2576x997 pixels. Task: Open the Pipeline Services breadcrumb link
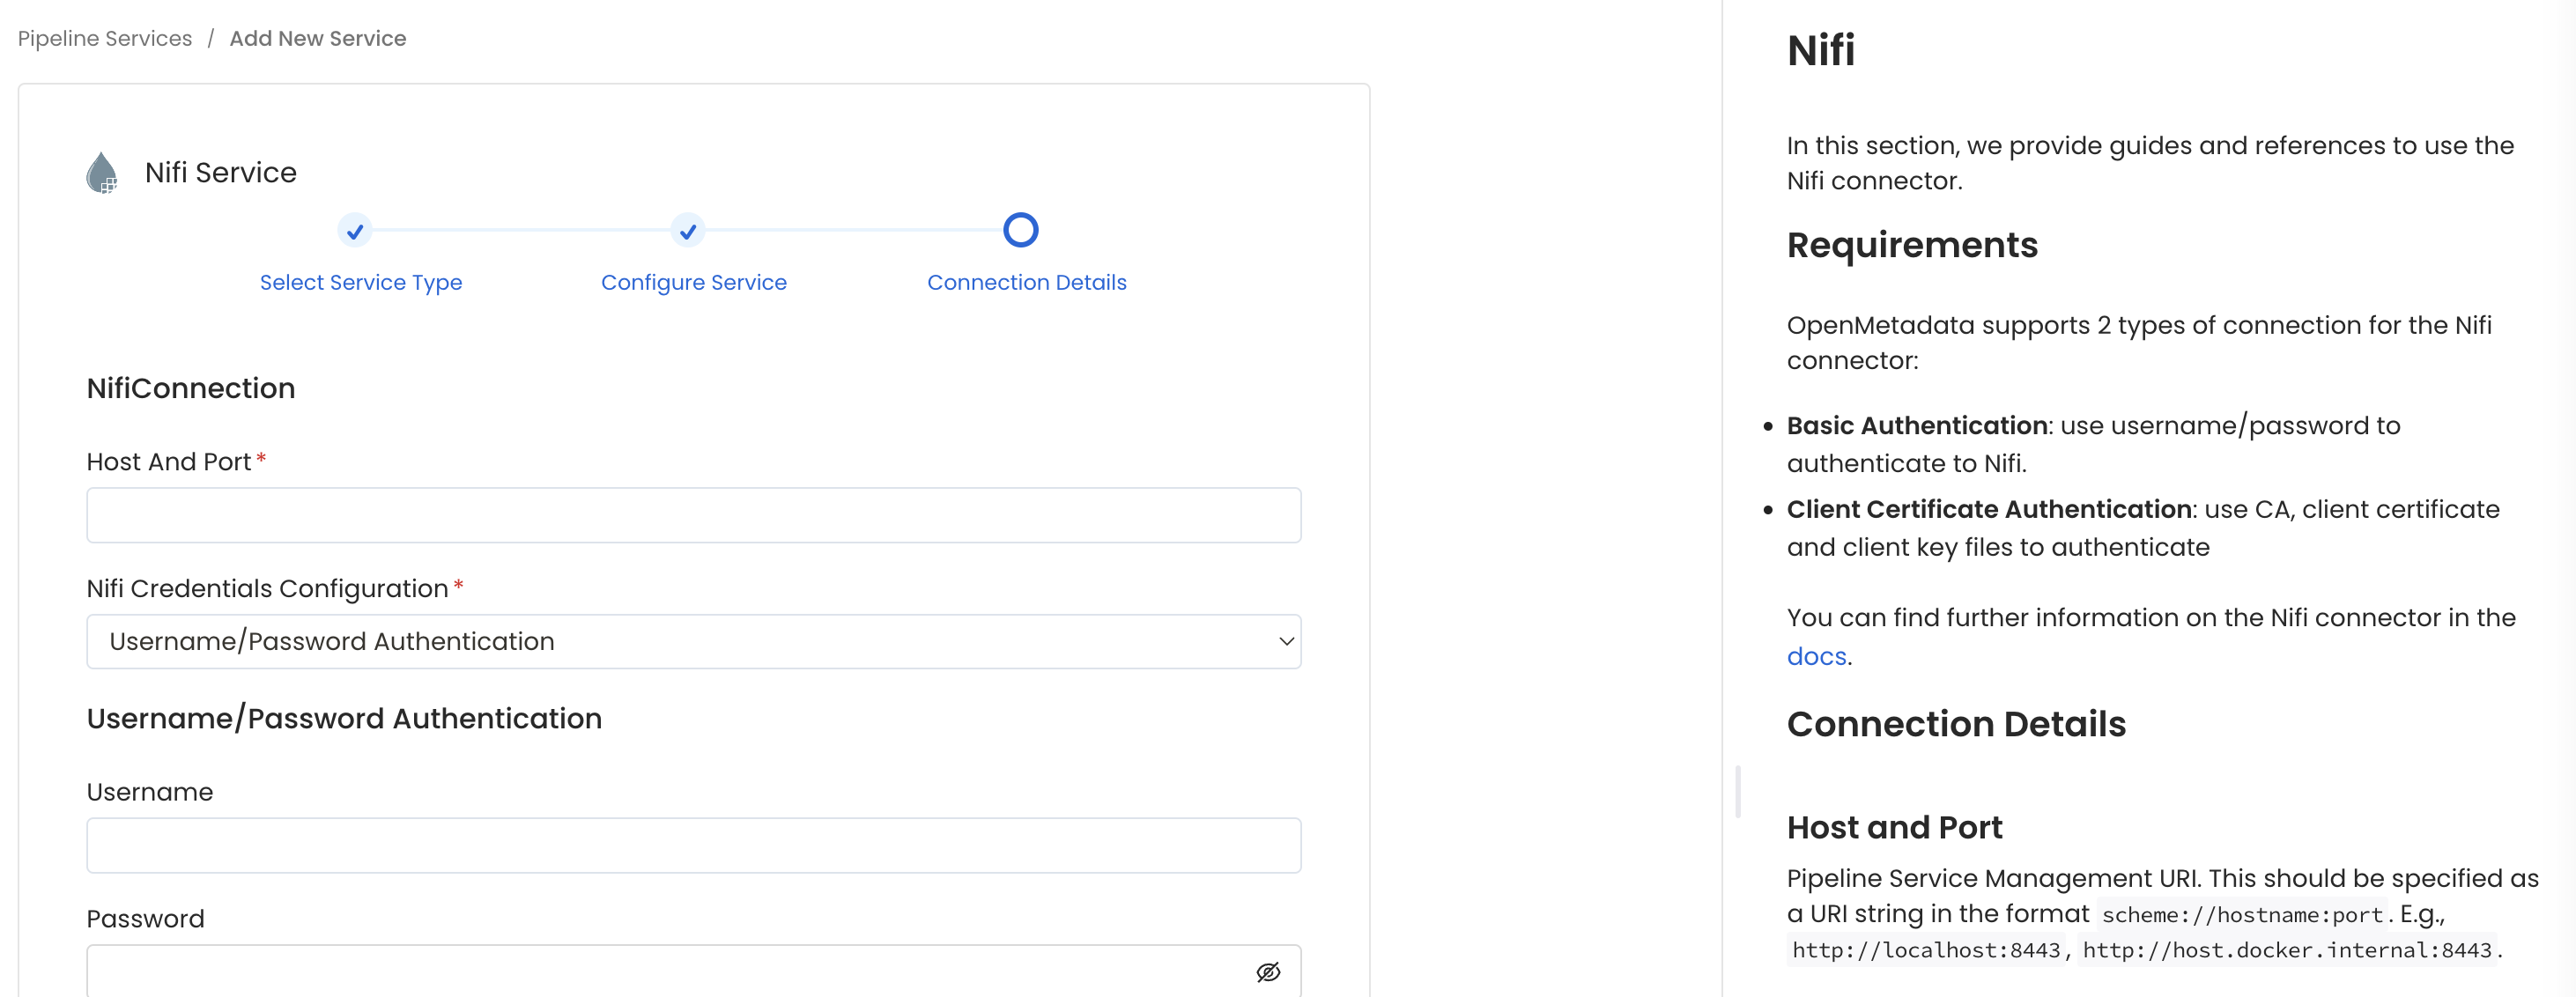coord(104,38)
